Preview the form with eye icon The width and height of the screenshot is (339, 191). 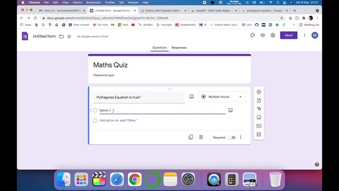(263, 36)
